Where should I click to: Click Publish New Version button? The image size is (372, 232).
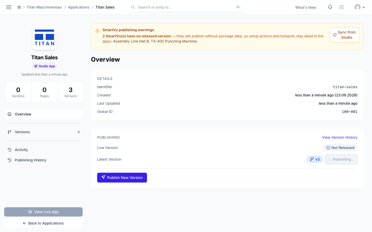122,178
